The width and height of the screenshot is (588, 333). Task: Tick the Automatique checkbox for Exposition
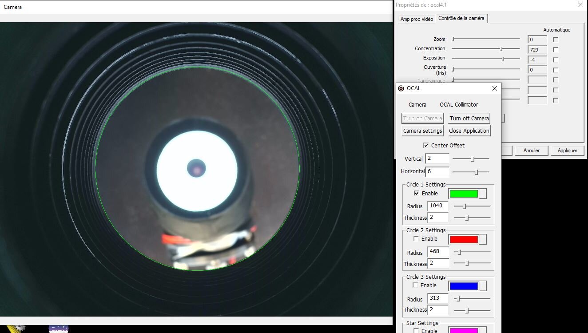tap(556, 60)
